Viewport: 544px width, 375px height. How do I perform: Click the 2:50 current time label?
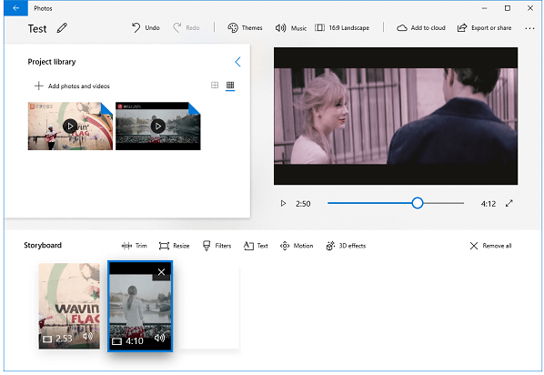coord(303,204)
